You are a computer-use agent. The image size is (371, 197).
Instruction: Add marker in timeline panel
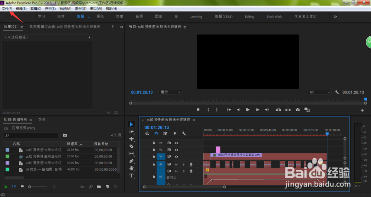(x=175, y=134)
